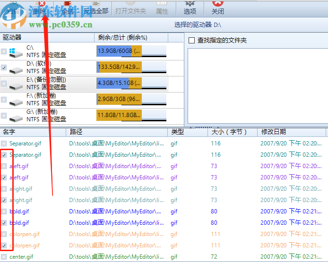The image size is (328, 262).
Task: Check the first Separator.gif file checkbox
Action: tap(4, 143)
